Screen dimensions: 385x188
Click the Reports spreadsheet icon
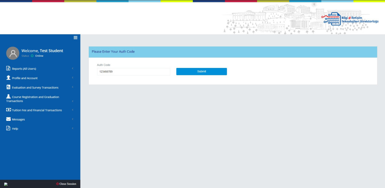tap(8, 68)
